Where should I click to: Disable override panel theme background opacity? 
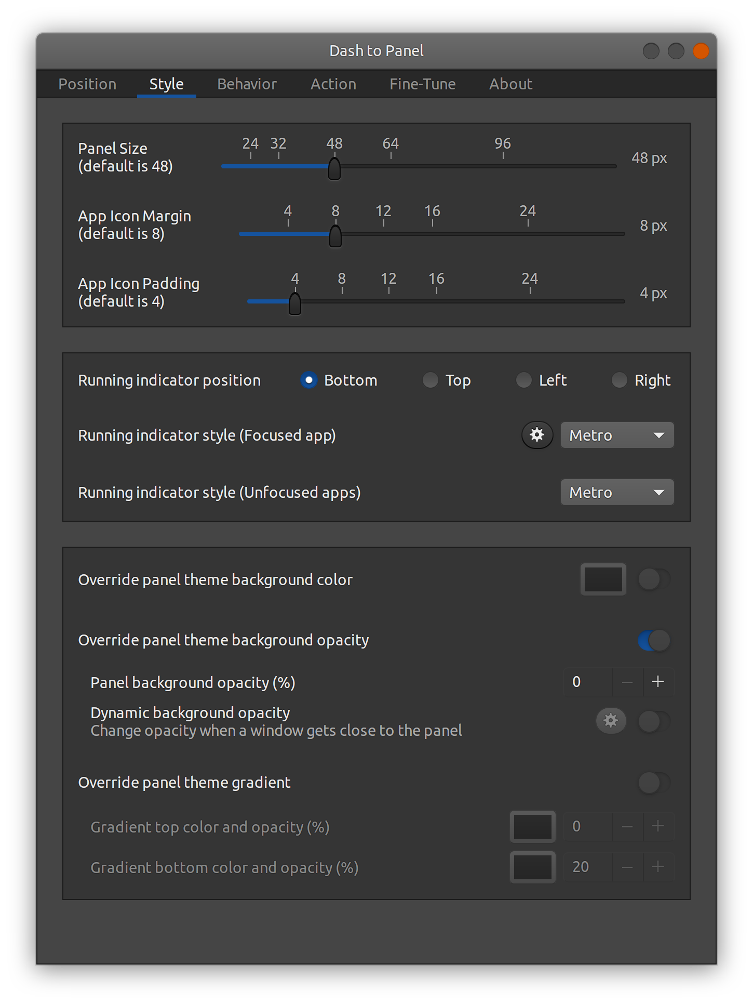pos(654,640)
